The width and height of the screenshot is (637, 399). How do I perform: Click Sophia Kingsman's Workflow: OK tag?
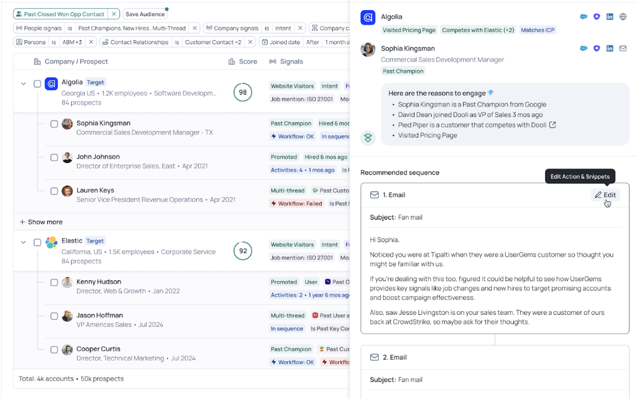point(293,136)
